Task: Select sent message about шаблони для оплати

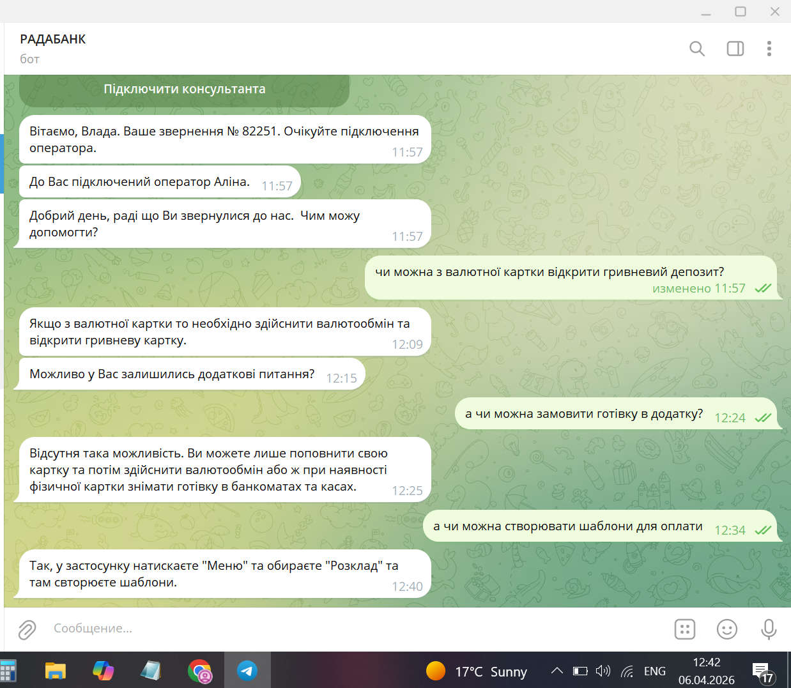Action: [600, 526]
